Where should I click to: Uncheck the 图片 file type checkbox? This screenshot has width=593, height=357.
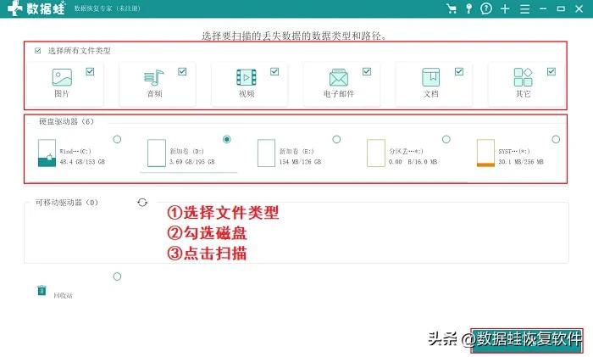(90, 72)
